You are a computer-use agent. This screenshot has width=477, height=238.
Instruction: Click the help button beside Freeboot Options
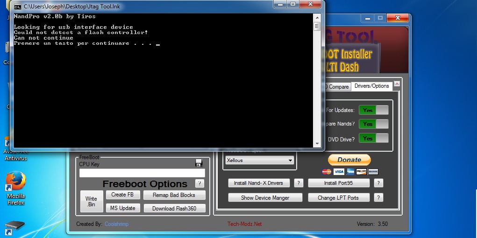click(199, 183)
